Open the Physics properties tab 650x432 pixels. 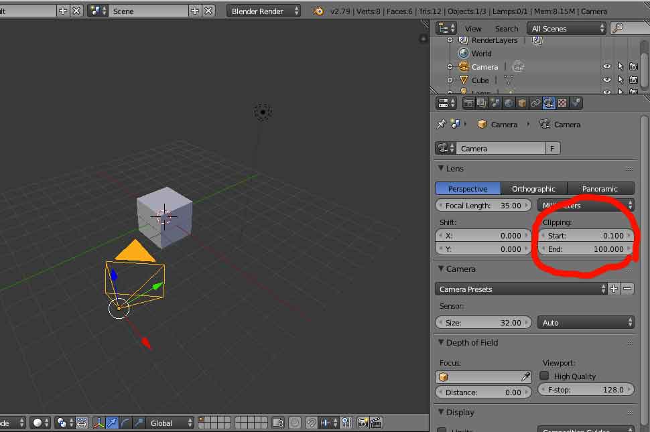point(576,103)
